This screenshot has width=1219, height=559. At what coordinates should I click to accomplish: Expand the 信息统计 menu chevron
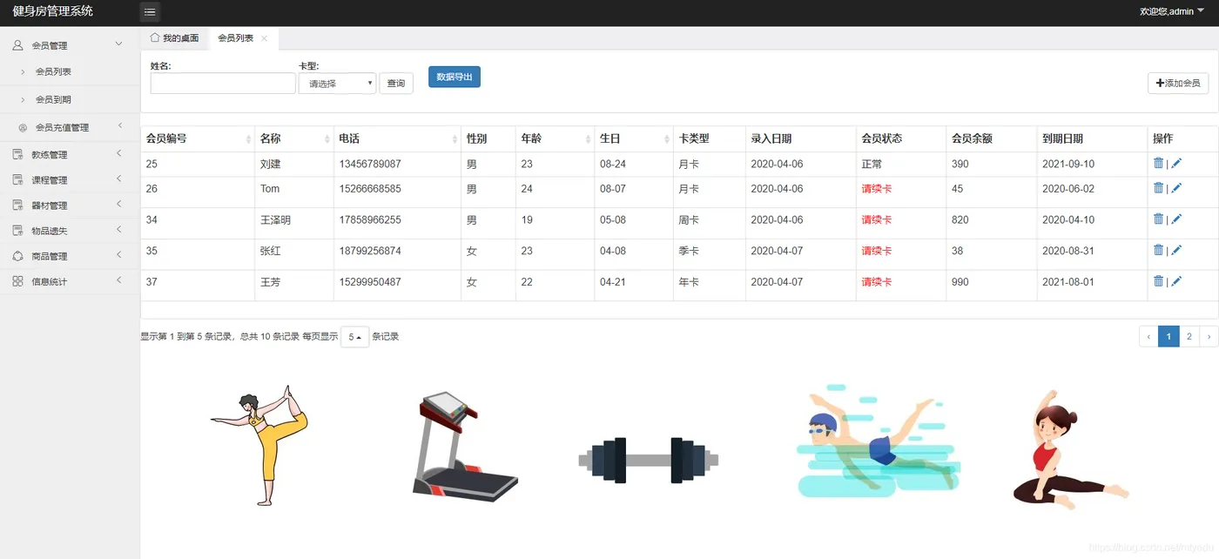[118, 280]
